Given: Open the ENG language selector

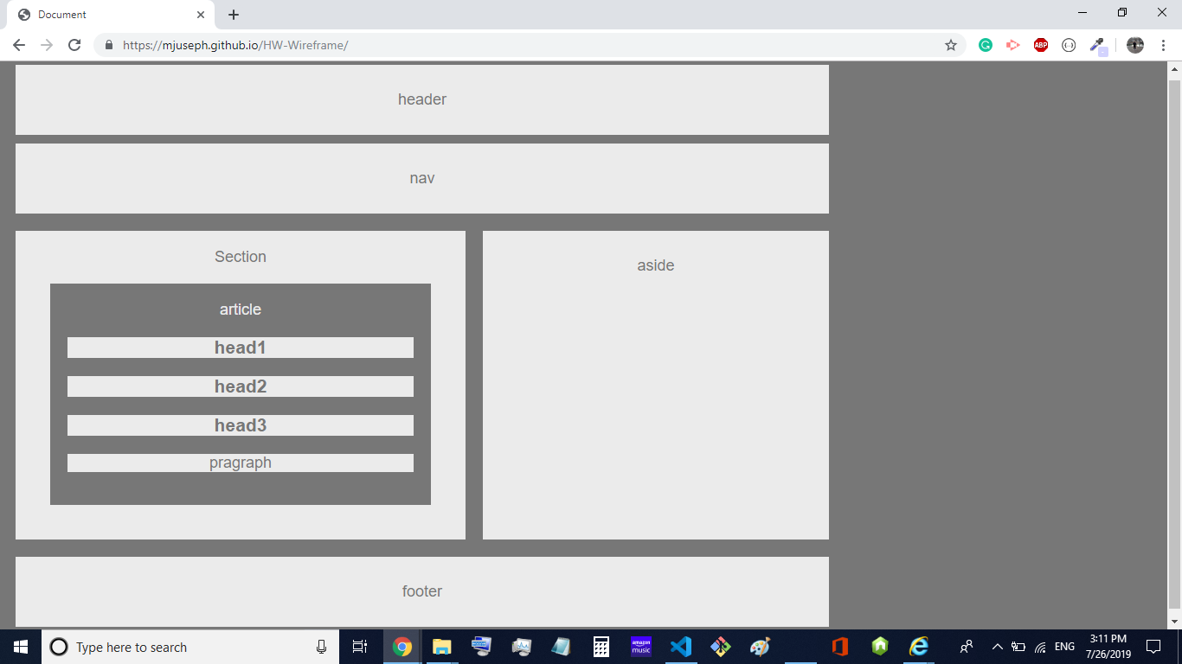Looking at the screenshot, I should pyautogui.click(x=1064, y=647).
